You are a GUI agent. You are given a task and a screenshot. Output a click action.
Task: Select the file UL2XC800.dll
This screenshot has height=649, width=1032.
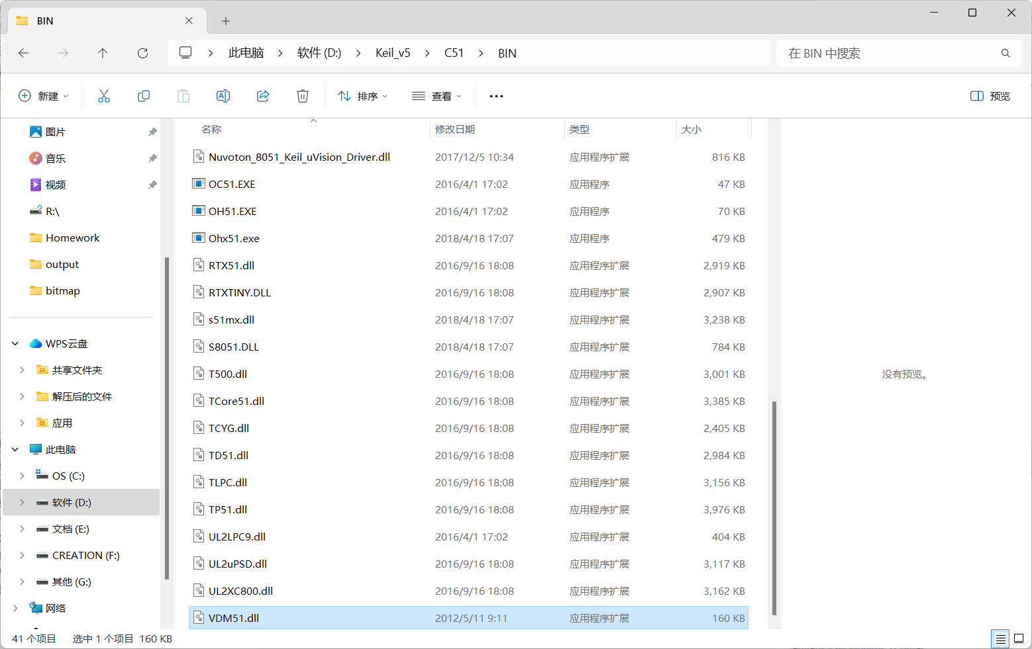468,591
